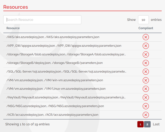Image resolution: width=165 pixels, height=132 pixels.
Task: Click the non-compliant icon for StorageA row
Action: 146,54
